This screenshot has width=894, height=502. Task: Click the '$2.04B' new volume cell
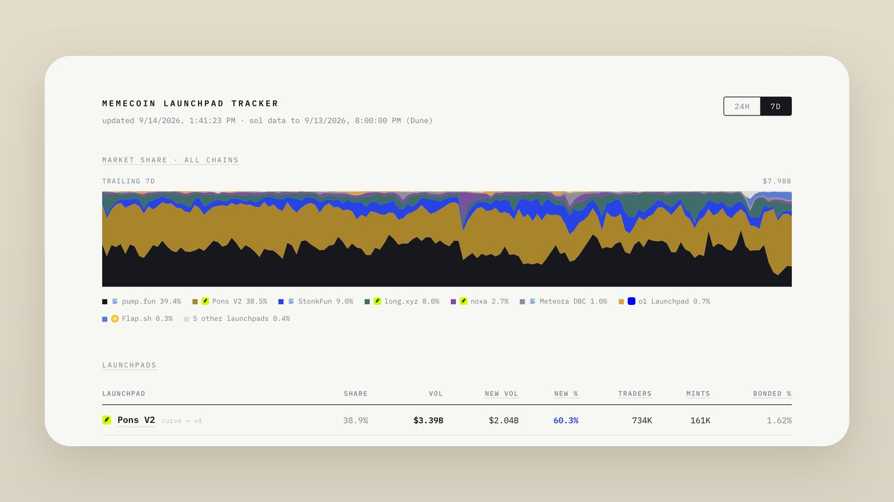pyautogui.click(x=504, y=420)
